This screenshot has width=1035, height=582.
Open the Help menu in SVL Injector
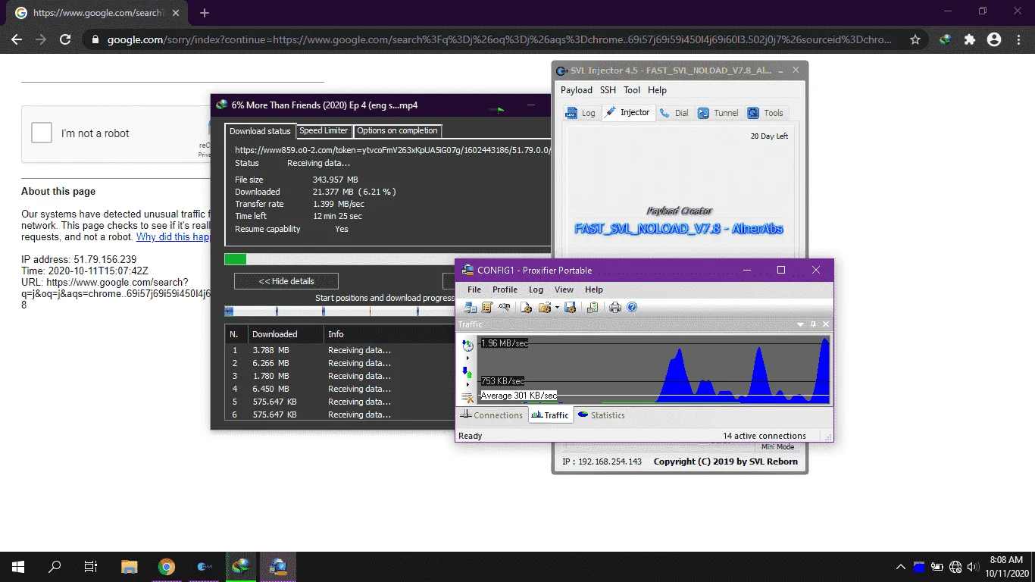pos(657,90)
